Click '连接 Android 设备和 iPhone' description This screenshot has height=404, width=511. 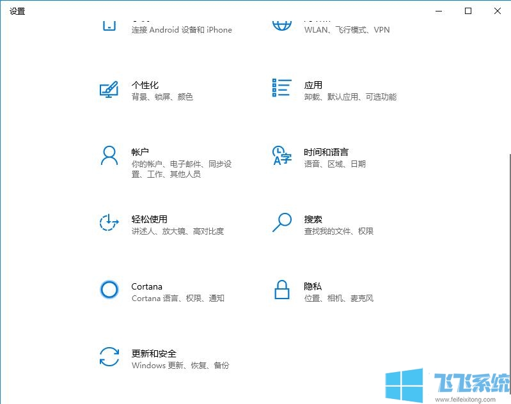182,30
